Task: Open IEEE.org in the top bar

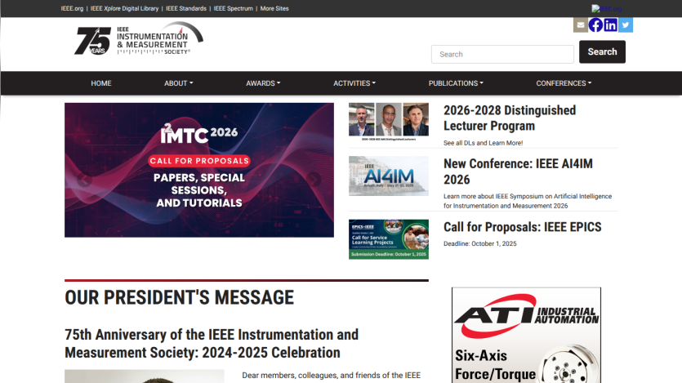Action: point(72,9)
